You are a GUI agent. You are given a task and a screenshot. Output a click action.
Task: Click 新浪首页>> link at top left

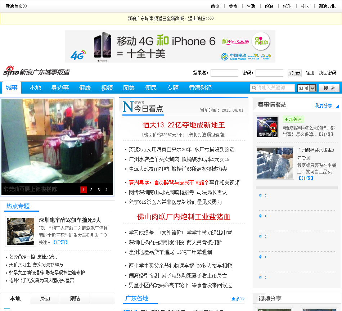click(16, 6)
